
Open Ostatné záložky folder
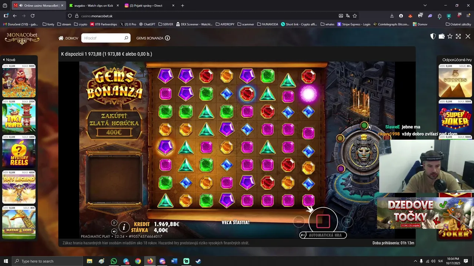pyautogui.click(x=458, y=24)
